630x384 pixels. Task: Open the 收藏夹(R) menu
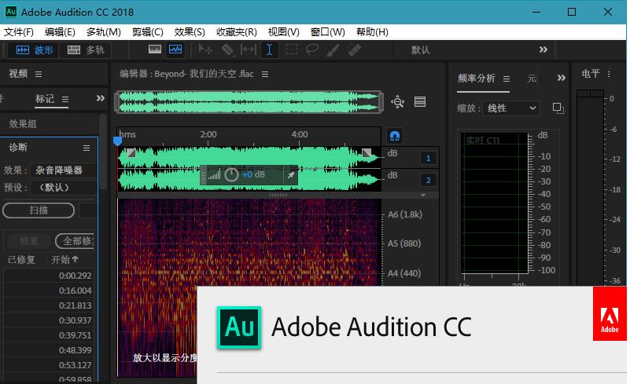point(236,32)
